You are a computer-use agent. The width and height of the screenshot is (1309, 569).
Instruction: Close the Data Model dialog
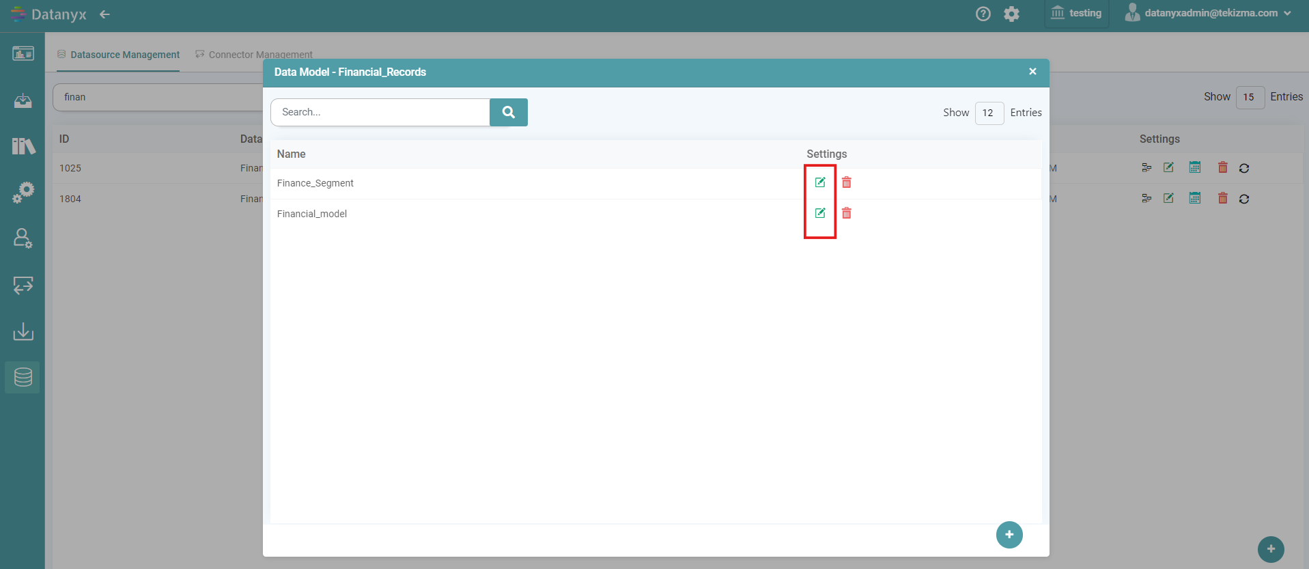click(1032, 72)
